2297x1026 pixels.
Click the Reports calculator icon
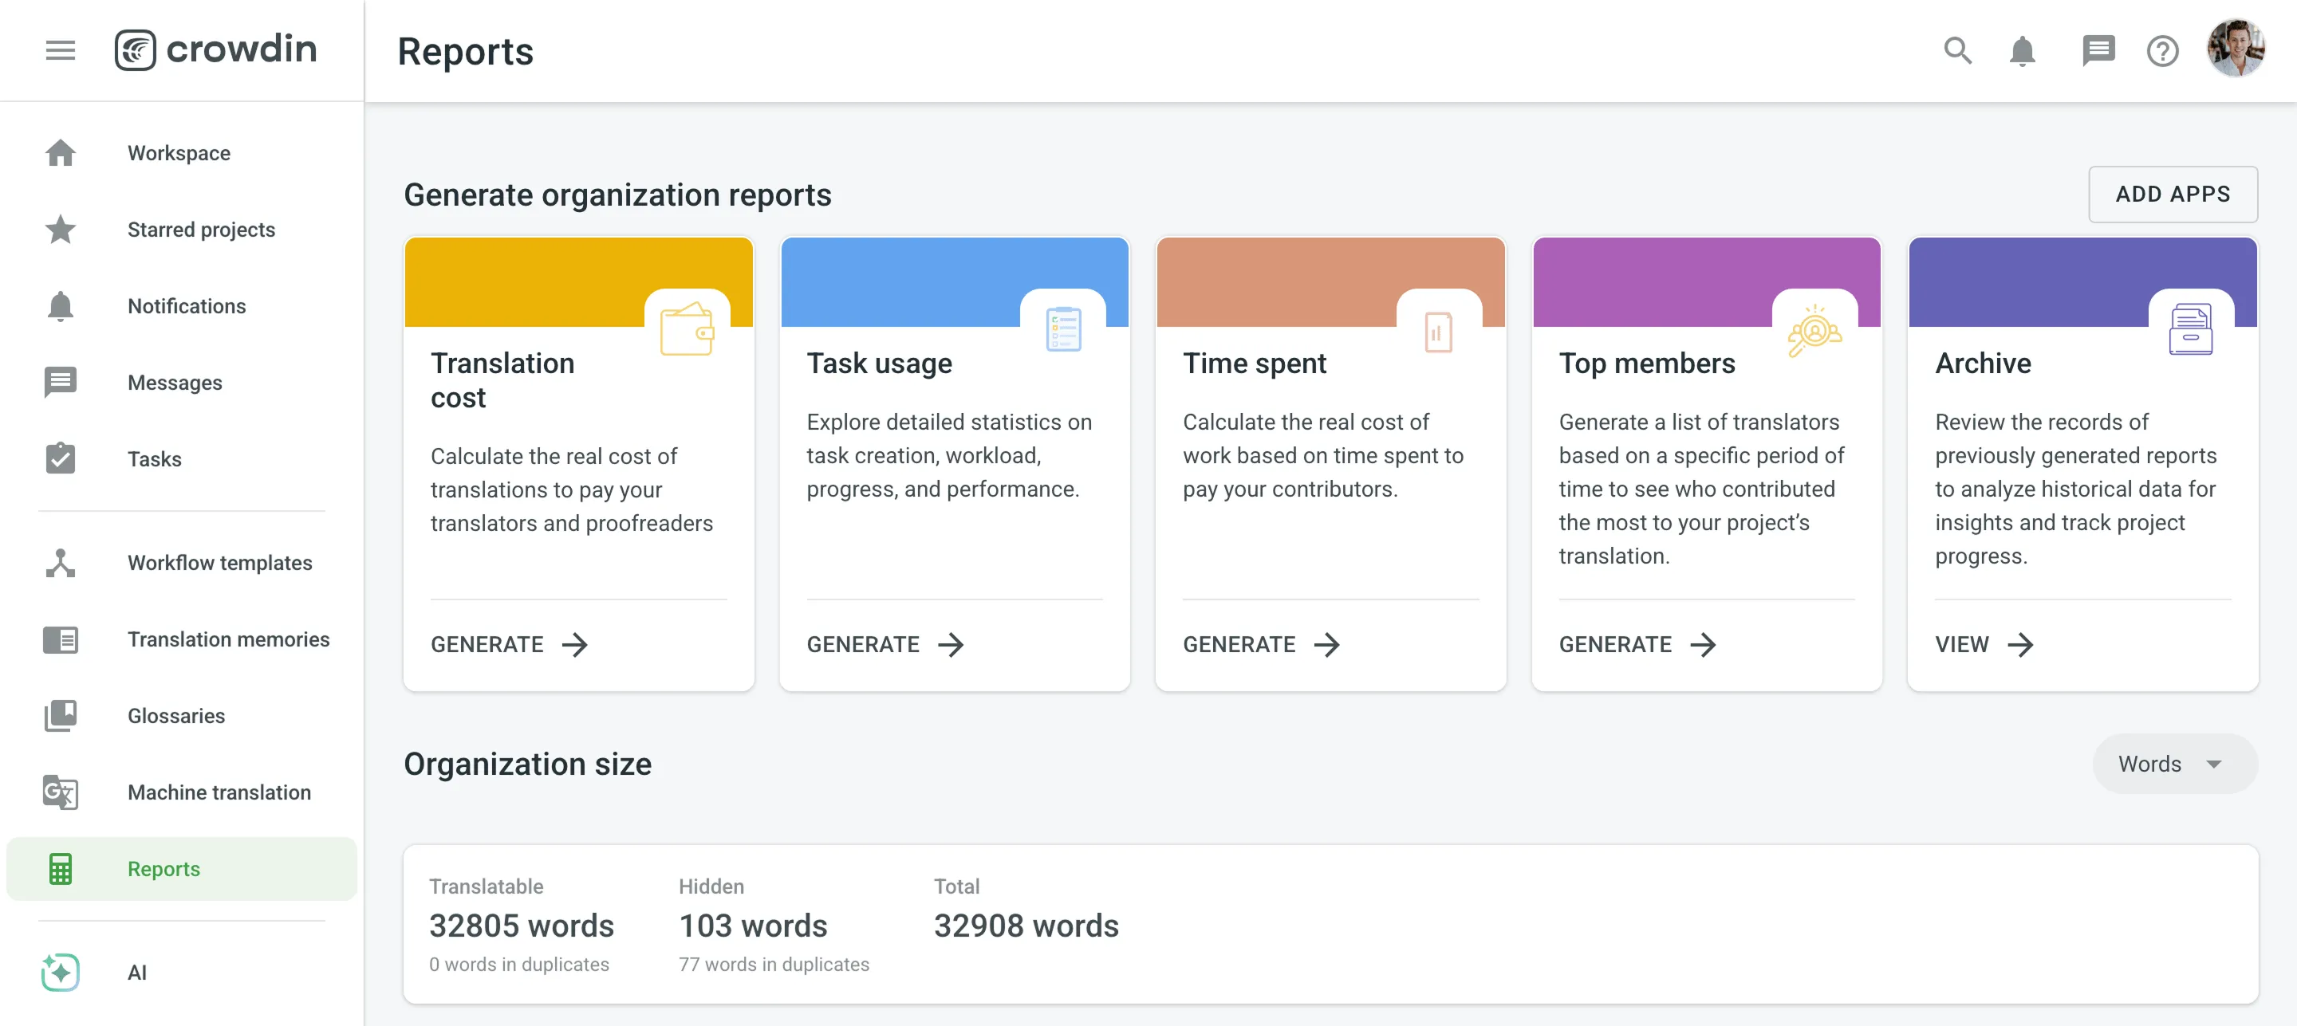60,869
